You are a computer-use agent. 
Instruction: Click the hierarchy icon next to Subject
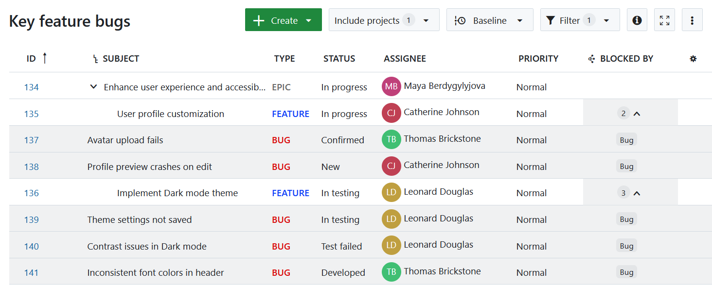(x=95, y=58)
